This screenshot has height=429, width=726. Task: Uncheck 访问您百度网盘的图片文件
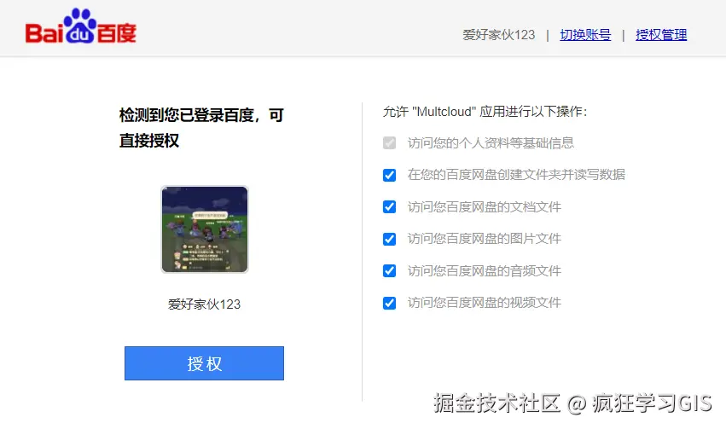pos(389,239)
